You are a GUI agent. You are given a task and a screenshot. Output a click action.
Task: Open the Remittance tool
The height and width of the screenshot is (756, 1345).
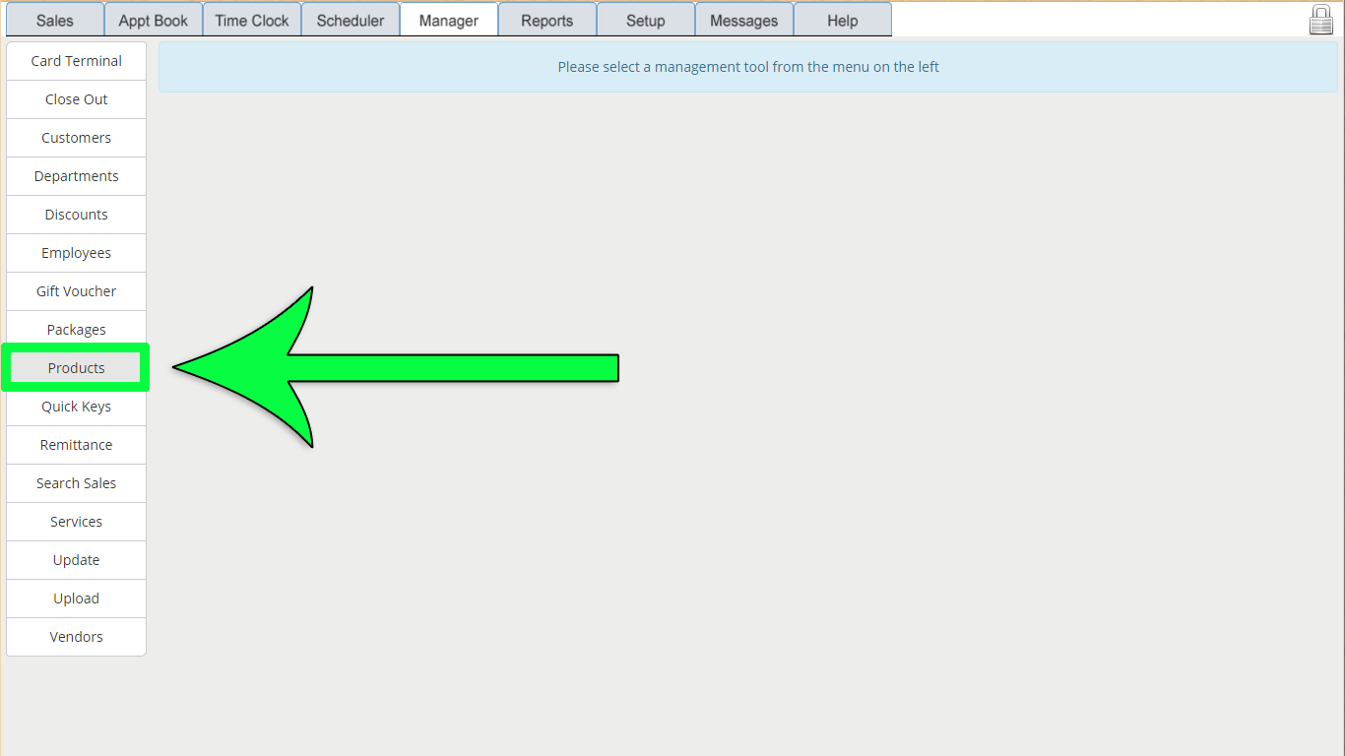[76, 445]
